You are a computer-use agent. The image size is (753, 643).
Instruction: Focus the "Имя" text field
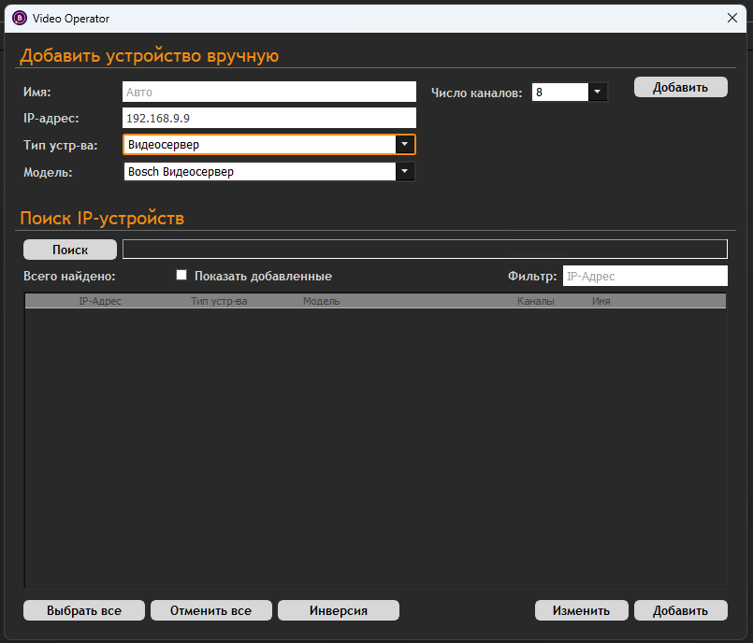(x=268, y=92)
